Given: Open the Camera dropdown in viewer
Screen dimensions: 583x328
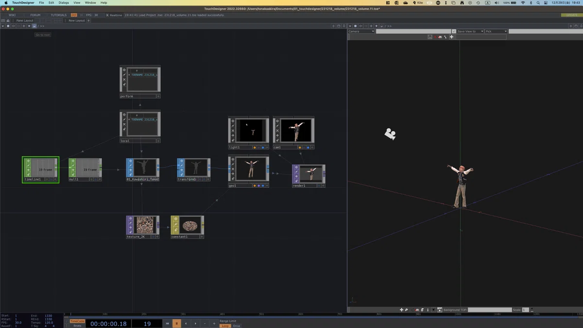Looking at the screenshot, I should click(x=361, y=32).
